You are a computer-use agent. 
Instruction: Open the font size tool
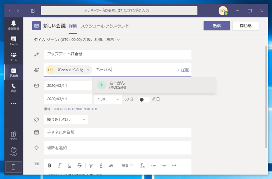coord(111,165)
